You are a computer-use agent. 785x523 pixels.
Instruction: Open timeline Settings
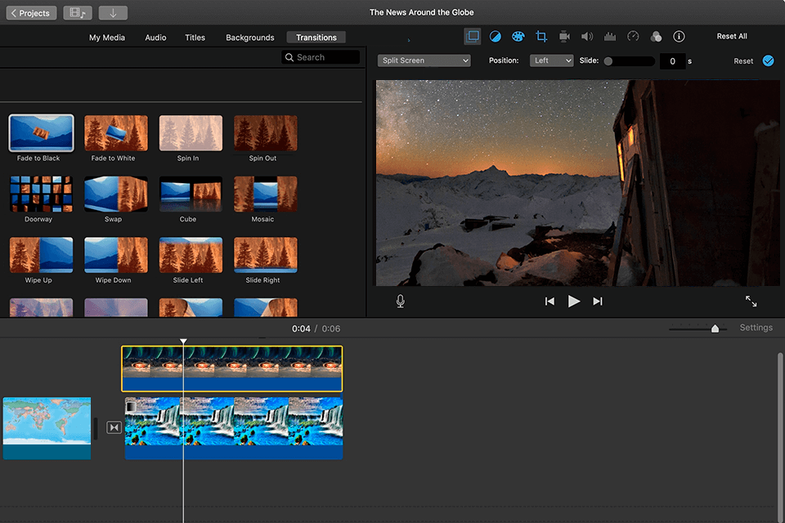756,328
